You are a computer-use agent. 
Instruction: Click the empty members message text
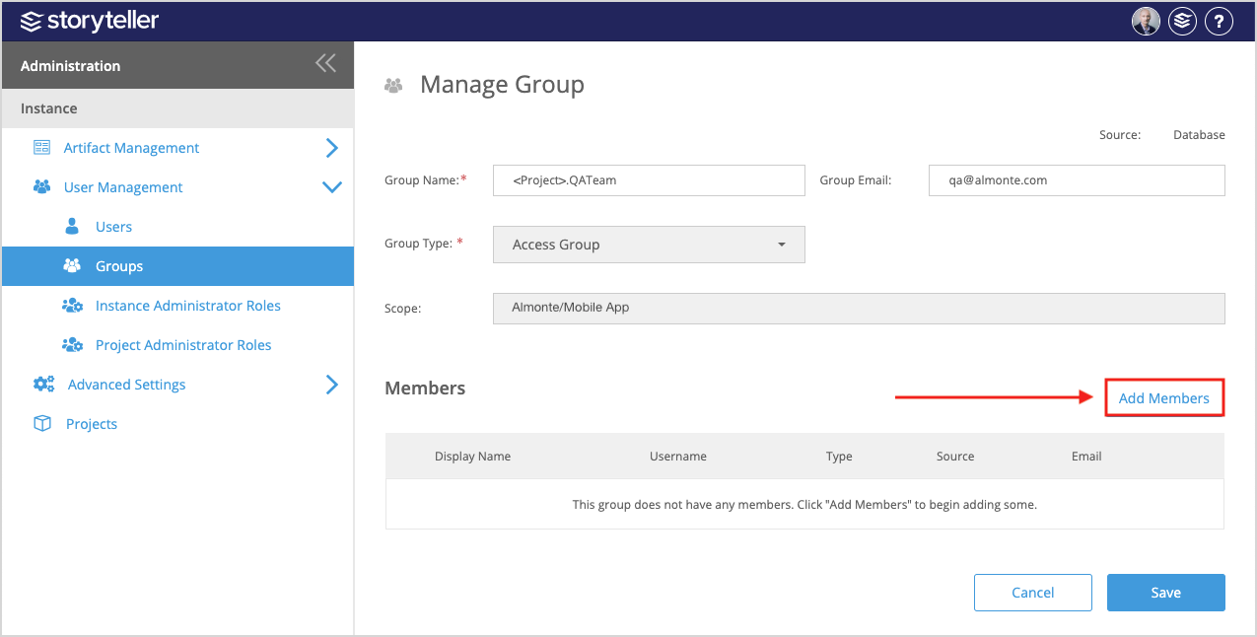804,505
